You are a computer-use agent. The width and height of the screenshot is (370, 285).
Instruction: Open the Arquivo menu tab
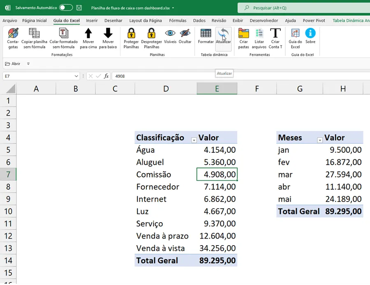10,21
